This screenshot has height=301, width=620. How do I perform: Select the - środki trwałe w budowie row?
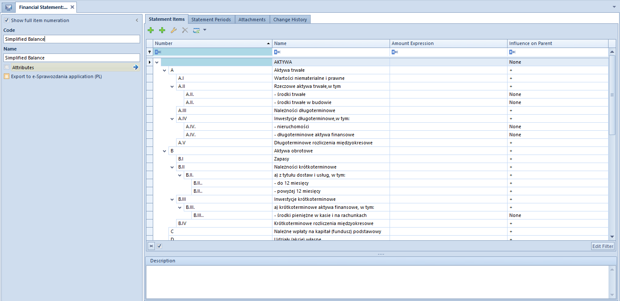(377, 102)
